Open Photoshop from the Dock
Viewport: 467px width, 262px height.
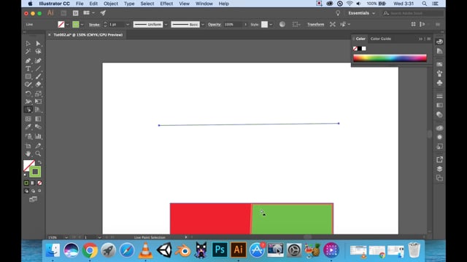click(220, 250)
